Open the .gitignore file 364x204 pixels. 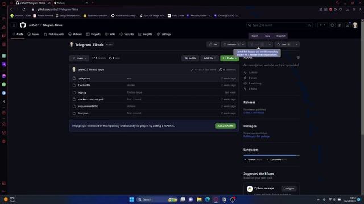[x=84, y=78]
